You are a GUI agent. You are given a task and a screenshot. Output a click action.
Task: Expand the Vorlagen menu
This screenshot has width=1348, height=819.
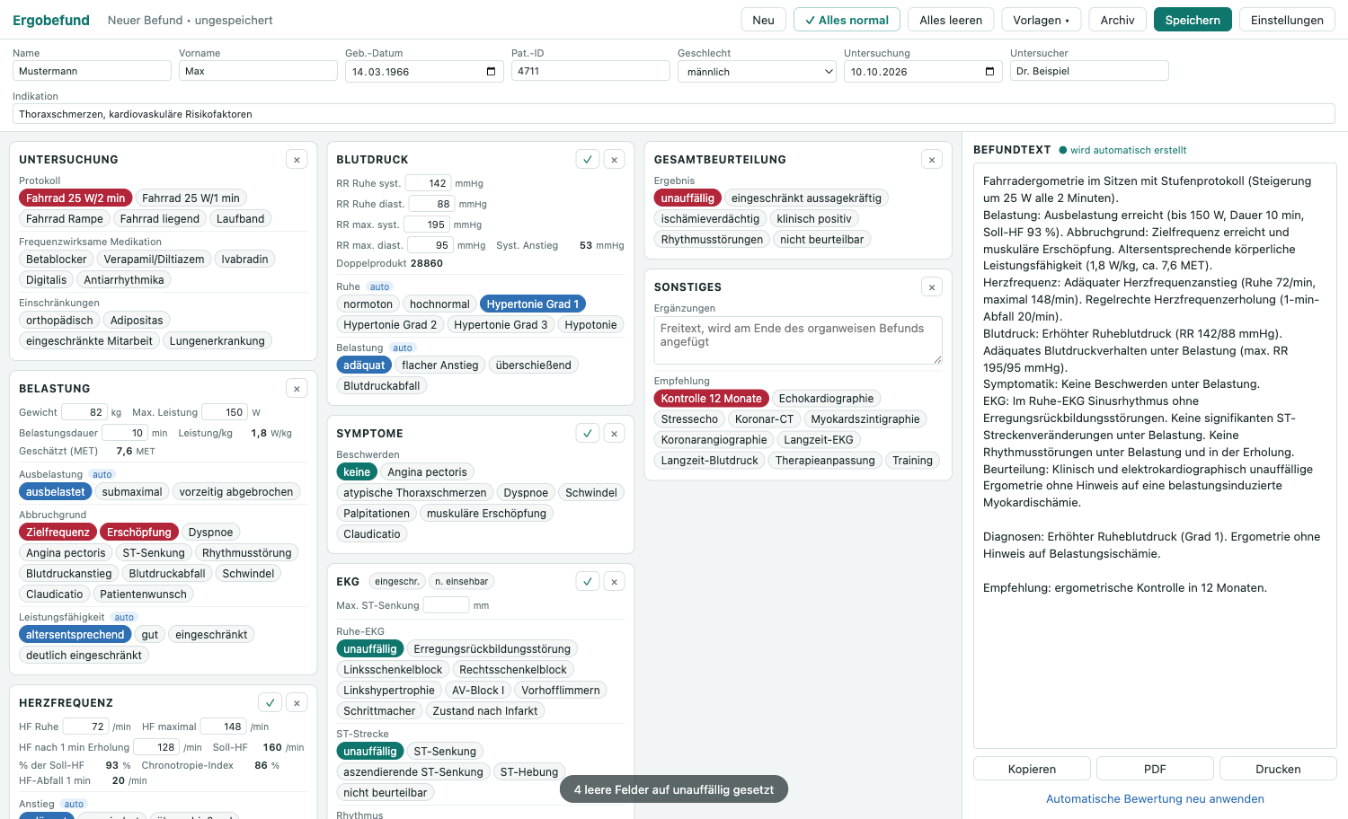point(1041,20)
